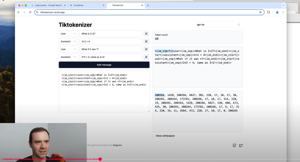
Task: Switch to the Excalidraw tab
Action: coord(86,5)
